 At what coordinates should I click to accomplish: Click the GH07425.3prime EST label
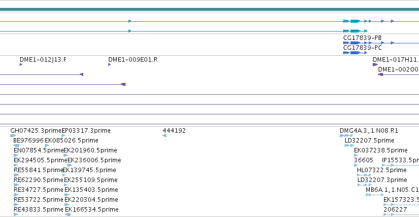pos(36,131)
